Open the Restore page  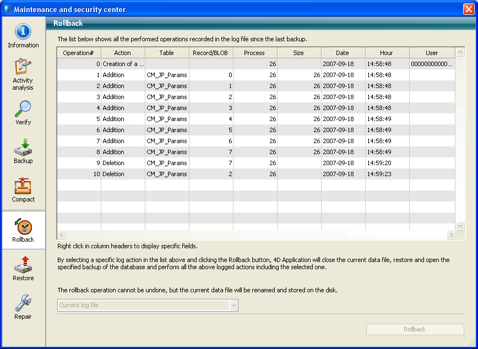(23, 269)
